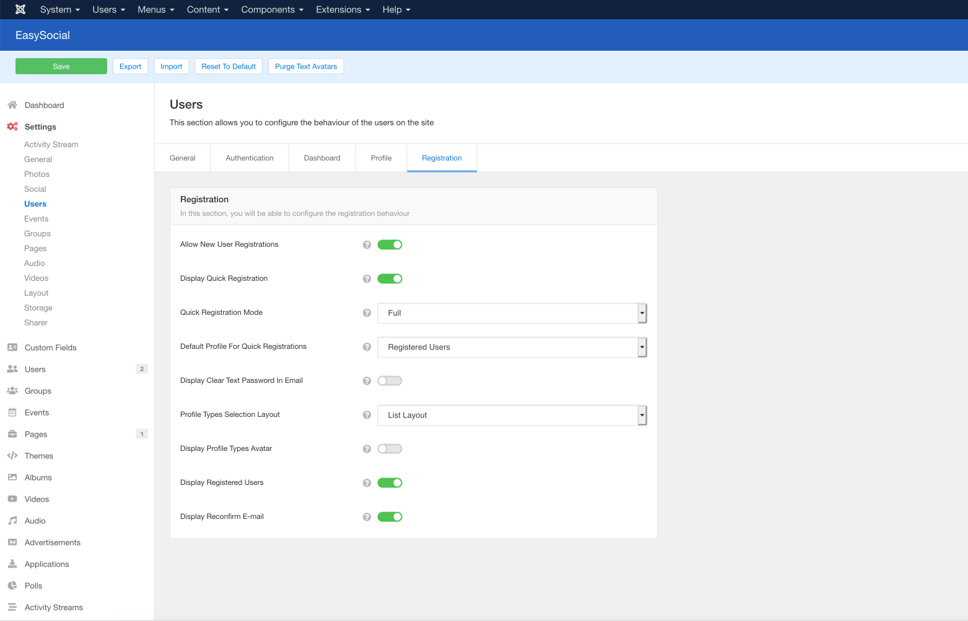Open Activity Stream settings link
968x621 pixels.
(x=51, y=145)
